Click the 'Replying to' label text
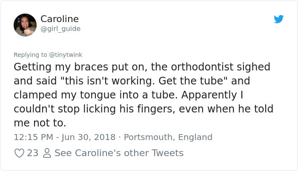 pos(31,55)
